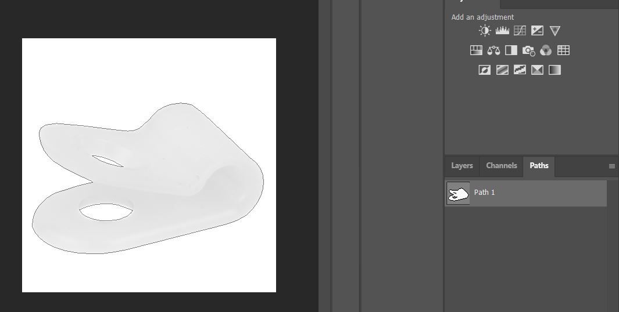Select the Vibrance triangle icon
This screenshot has width=619, height=312.
click(554, 31)
